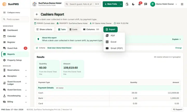Click the red 29 badge on Guest Hub

(x=25, y=48)
